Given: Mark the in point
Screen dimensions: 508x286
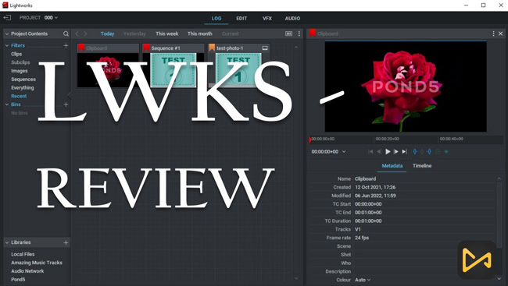Looking at the screenshot, I should (x=415, y=151).
